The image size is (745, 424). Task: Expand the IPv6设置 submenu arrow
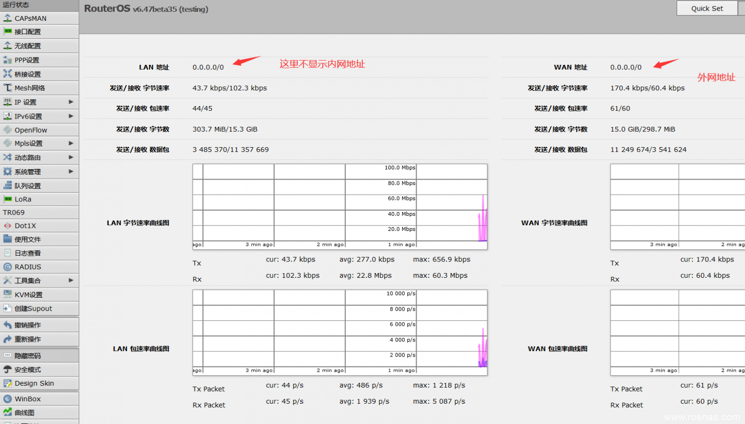71,116
